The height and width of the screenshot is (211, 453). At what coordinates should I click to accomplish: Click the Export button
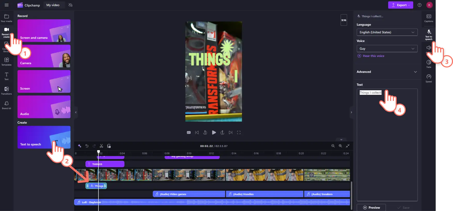pos(400,5)
